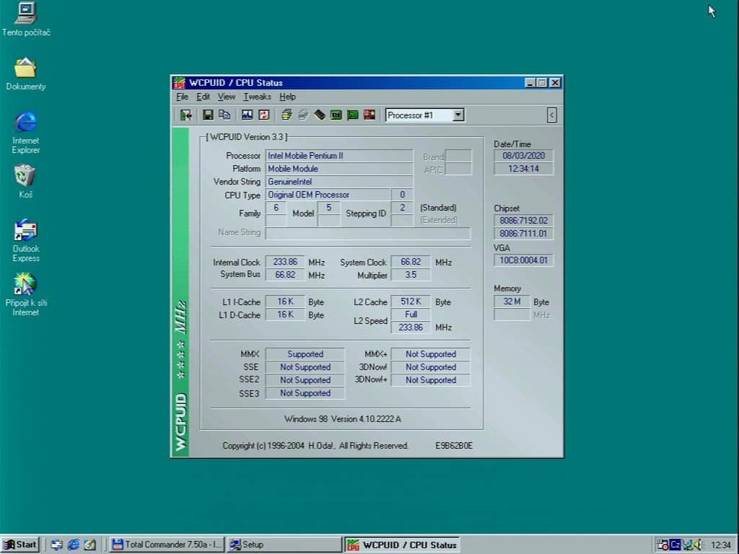Click the Copy to clipboard toolbar icon
739x554 pixels.
tap(224, 115)
